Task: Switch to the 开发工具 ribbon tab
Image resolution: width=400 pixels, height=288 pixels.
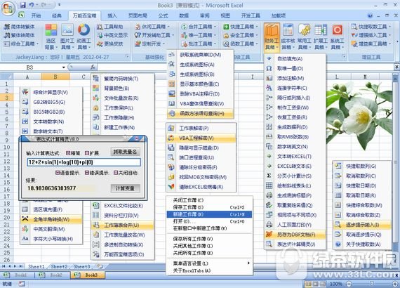Action: click(251, 16)
